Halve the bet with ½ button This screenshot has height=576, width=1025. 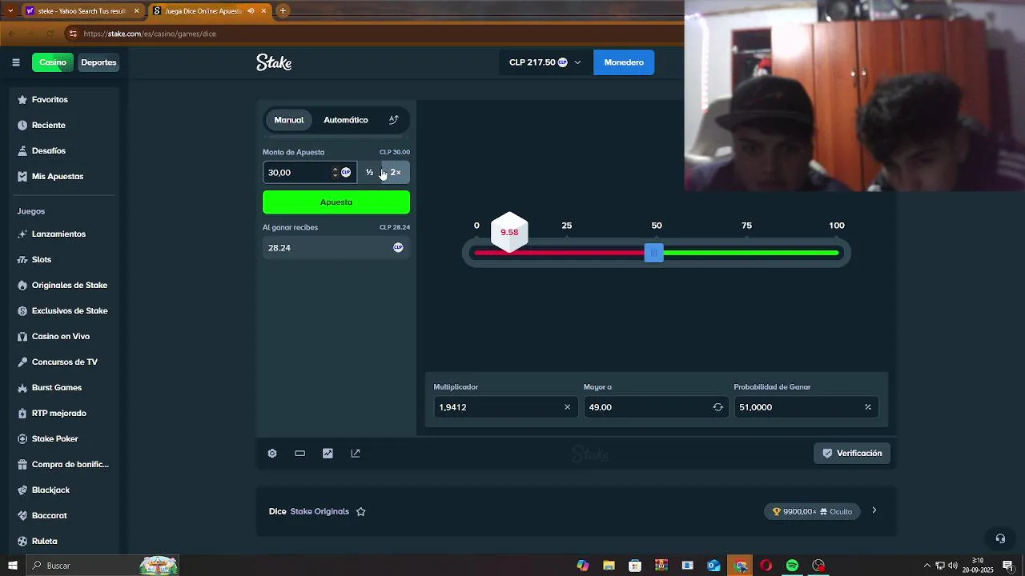pos(369,173)
